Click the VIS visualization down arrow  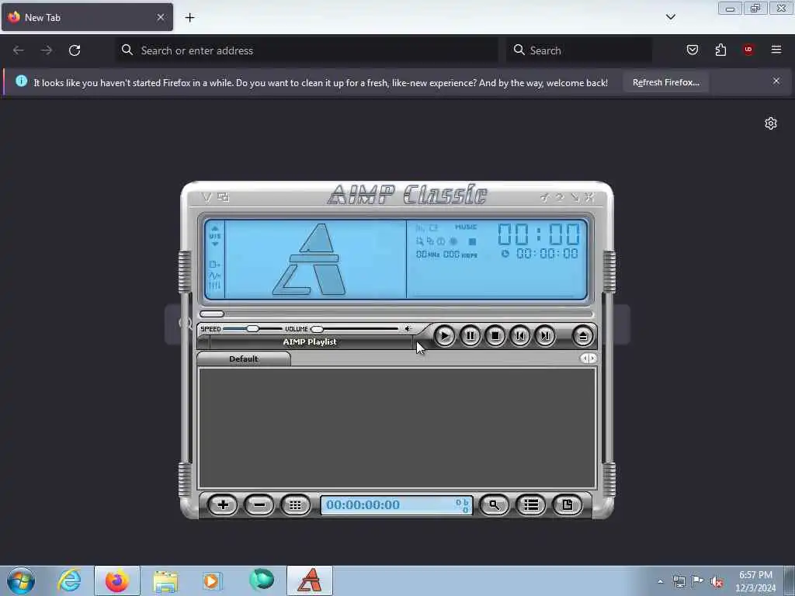pos(215,244)
